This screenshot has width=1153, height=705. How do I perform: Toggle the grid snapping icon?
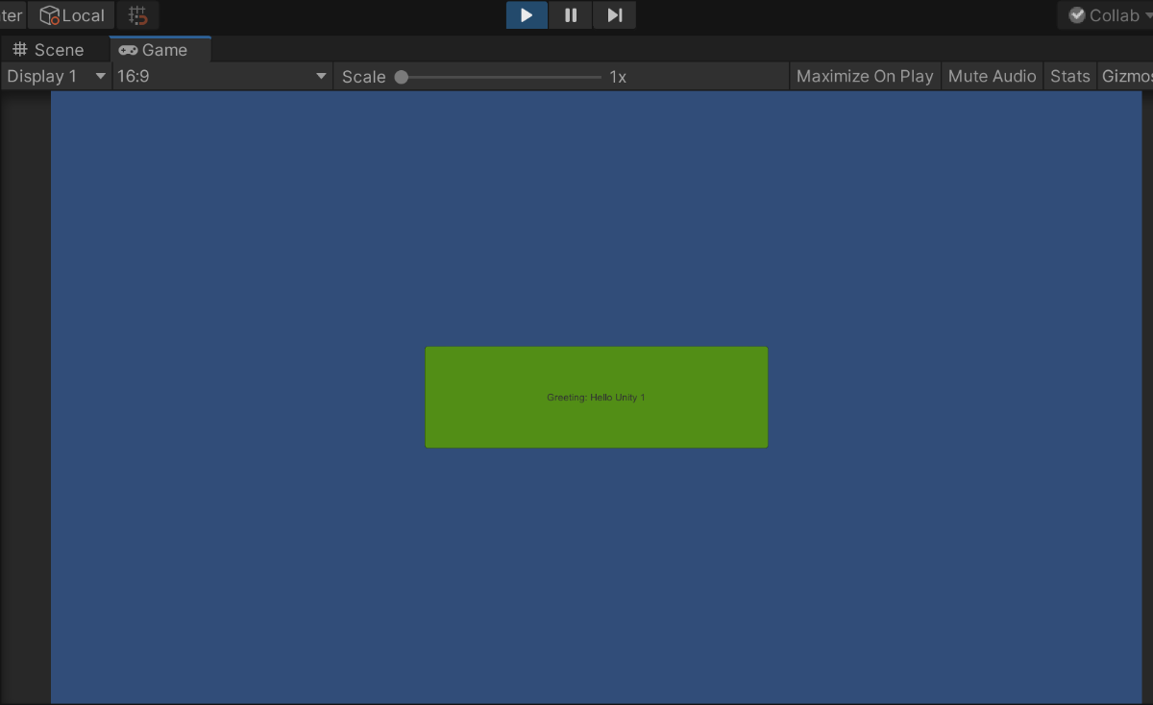tap(138, 15)
